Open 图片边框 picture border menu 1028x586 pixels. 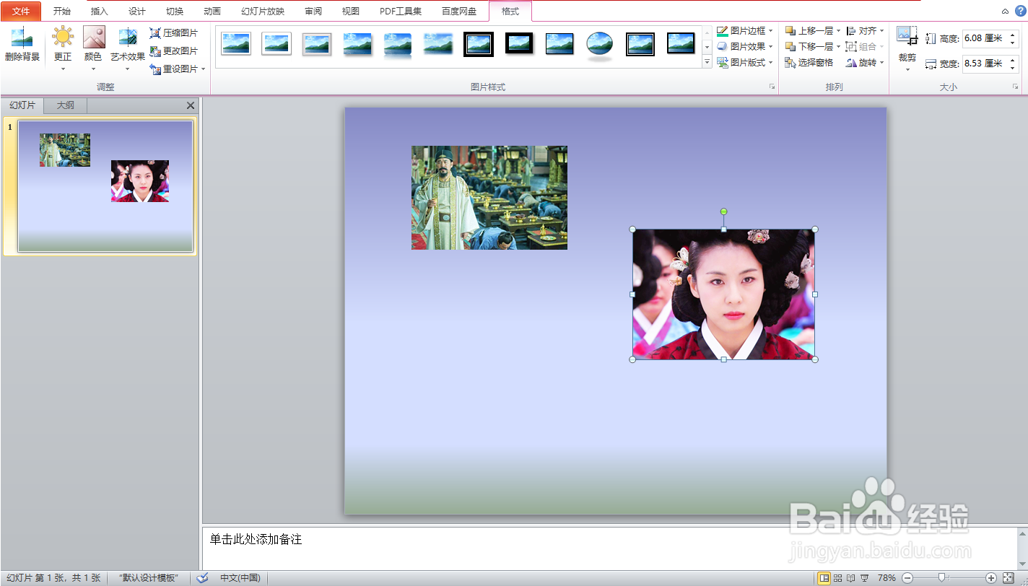(745, 31)
